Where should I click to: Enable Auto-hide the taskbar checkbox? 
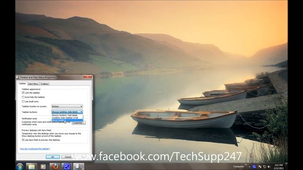(23, 97)
